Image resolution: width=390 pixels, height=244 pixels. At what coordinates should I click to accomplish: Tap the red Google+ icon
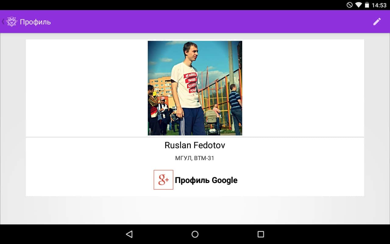163,180
